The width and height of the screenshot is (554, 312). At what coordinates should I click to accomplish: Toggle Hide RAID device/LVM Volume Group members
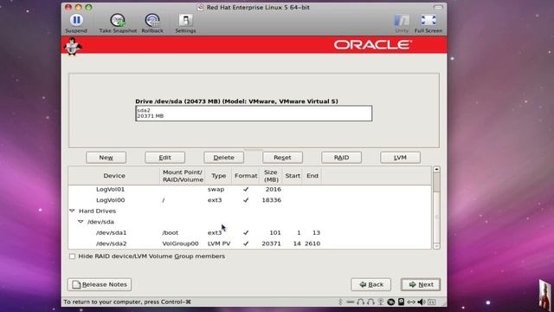72,257
